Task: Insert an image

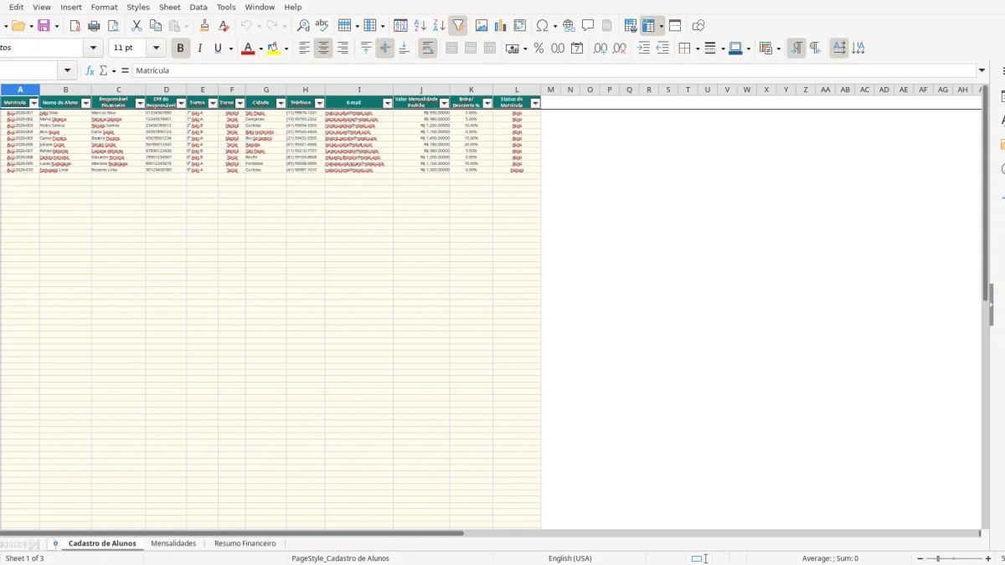Action: point(482,26)
